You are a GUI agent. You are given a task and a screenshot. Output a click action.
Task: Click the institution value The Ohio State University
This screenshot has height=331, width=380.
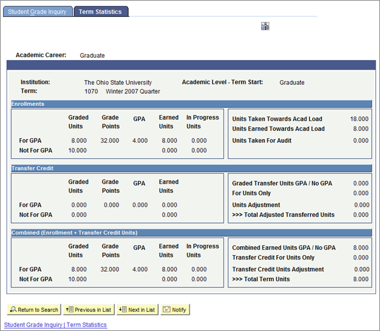(118, 82)
